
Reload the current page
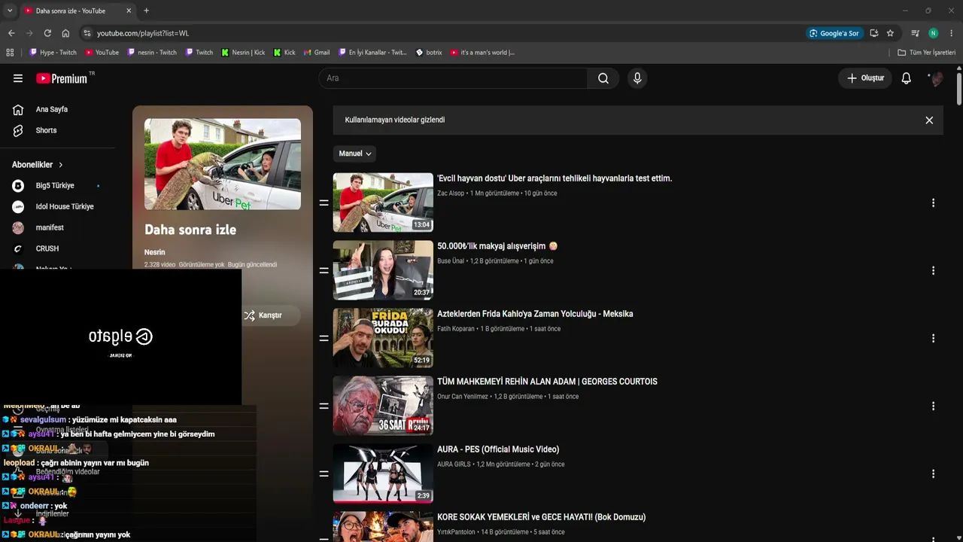pos(47,33)
